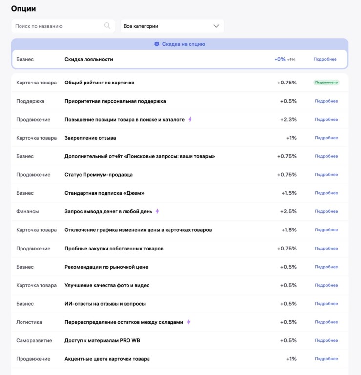Click lightning icon next to Перераспределение остатков

[189, 322]
